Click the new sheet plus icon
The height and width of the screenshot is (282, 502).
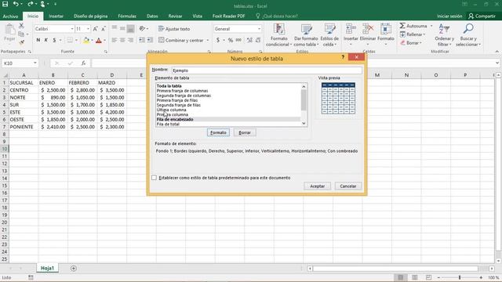click(74, 268)
